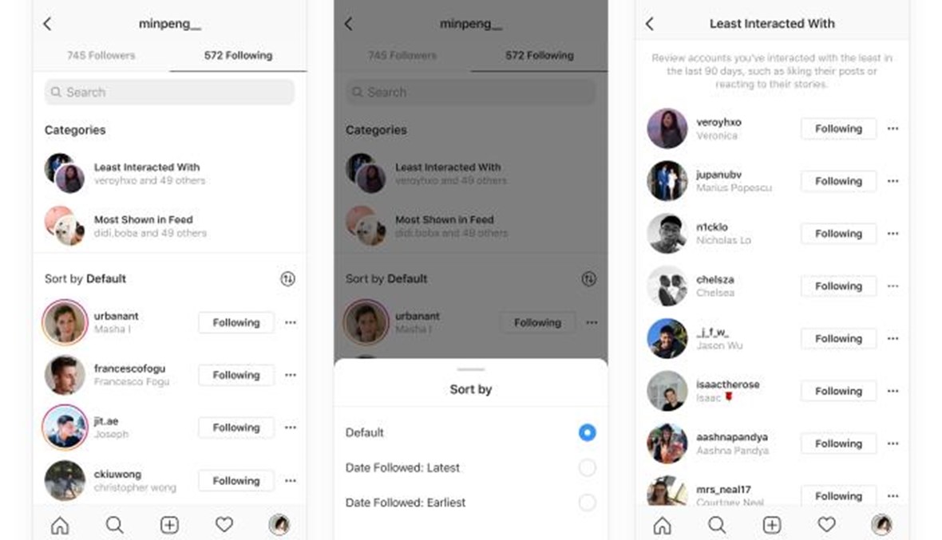The image size is (942, 540).
Task: Go back using the arrow on the left minpeng__ screen
Action: point(47,24)
